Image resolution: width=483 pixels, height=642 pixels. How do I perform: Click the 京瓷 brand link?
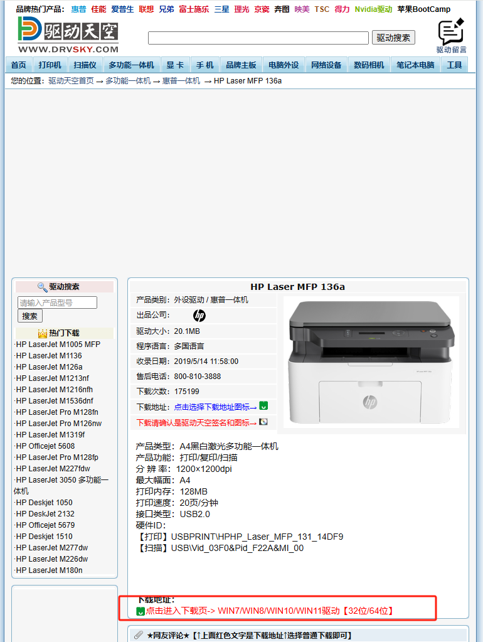coord(262,9)
